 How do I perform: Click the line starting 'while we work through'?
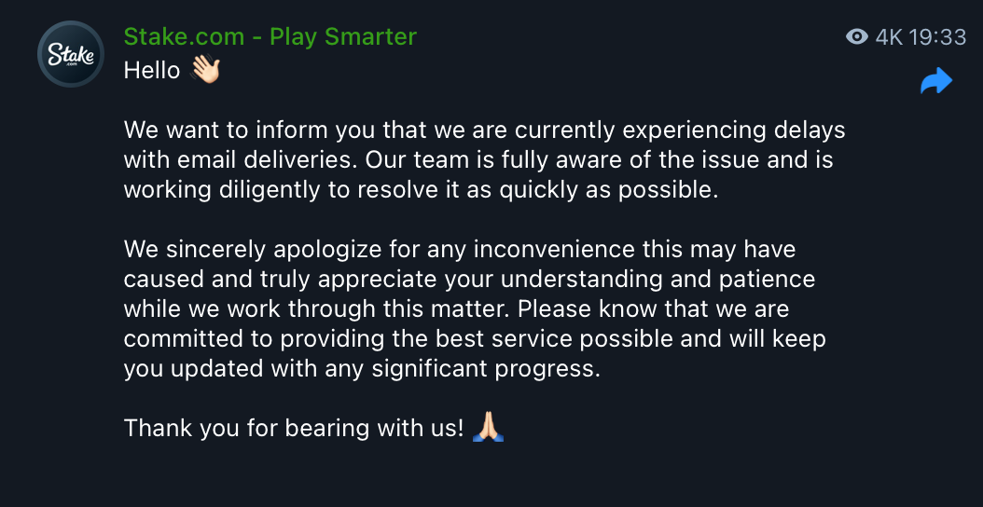click(456, 308)
